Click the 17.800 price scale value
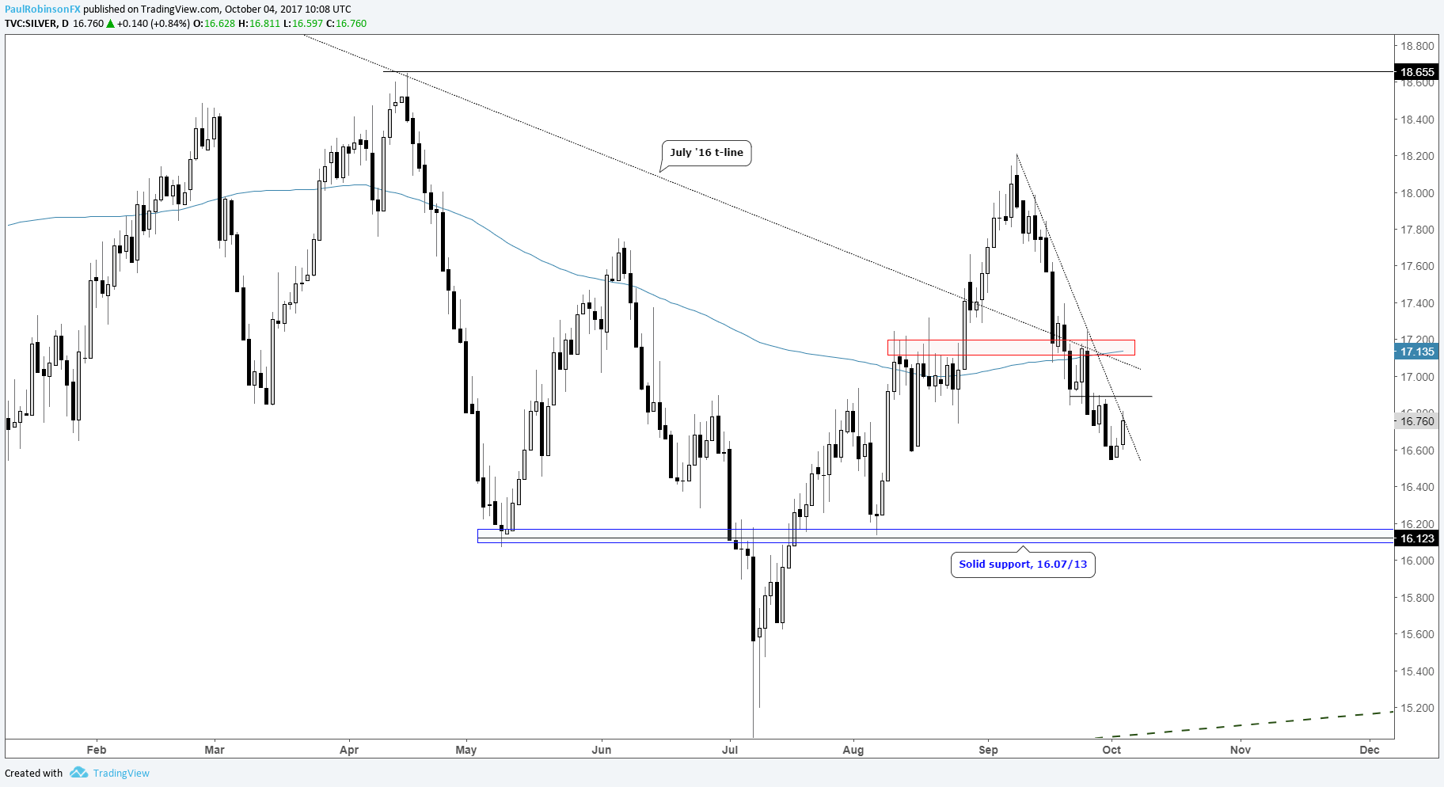The width and height of the screenshot is (1444, 787). (1417, 230)
